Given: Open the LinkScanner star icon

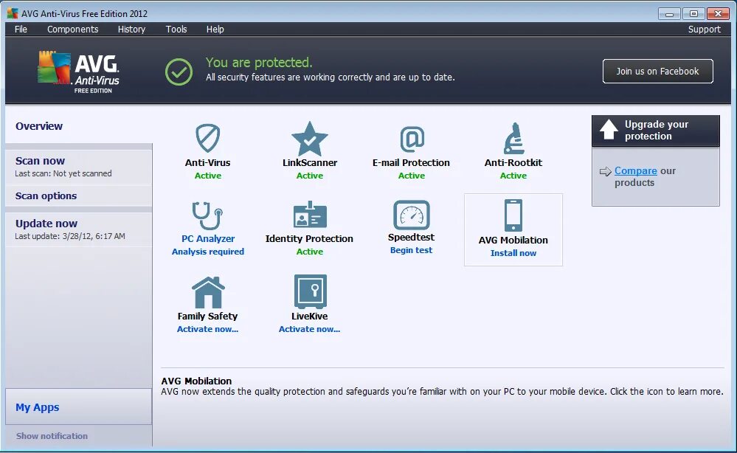Looking at the screenshot, I should [x=309, y=139].
